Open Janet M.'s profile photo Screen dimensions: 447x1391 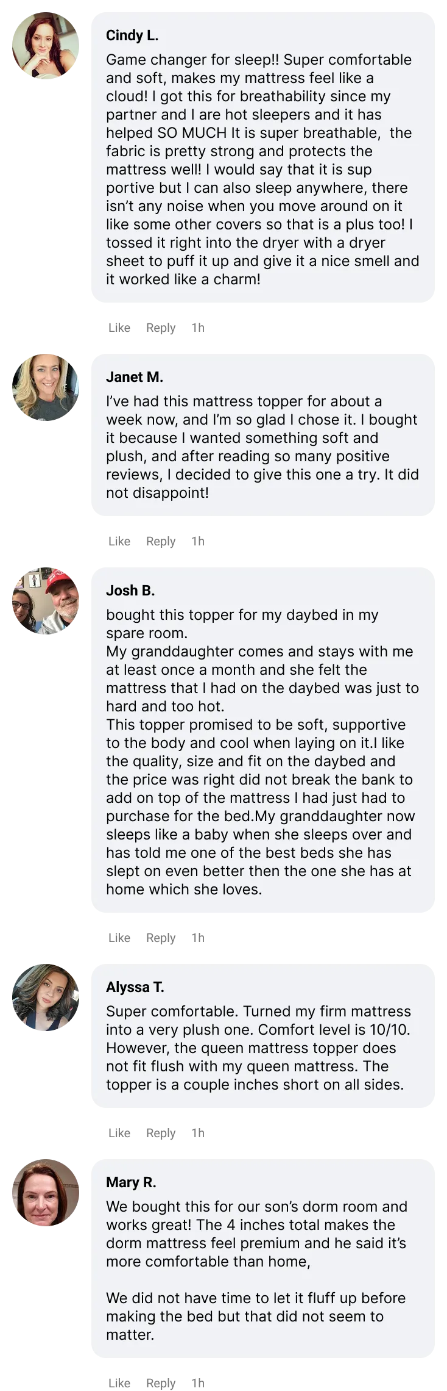click(x=46, y=387)
